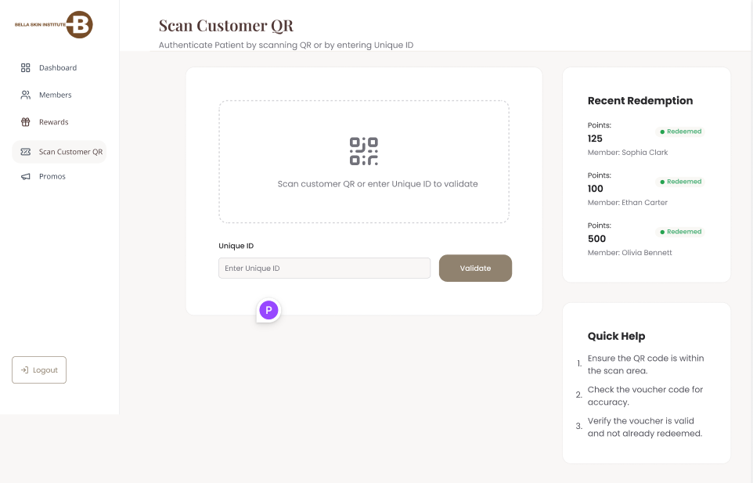
Task: Open the Members section icon
Action: click(x=25, y=95)
